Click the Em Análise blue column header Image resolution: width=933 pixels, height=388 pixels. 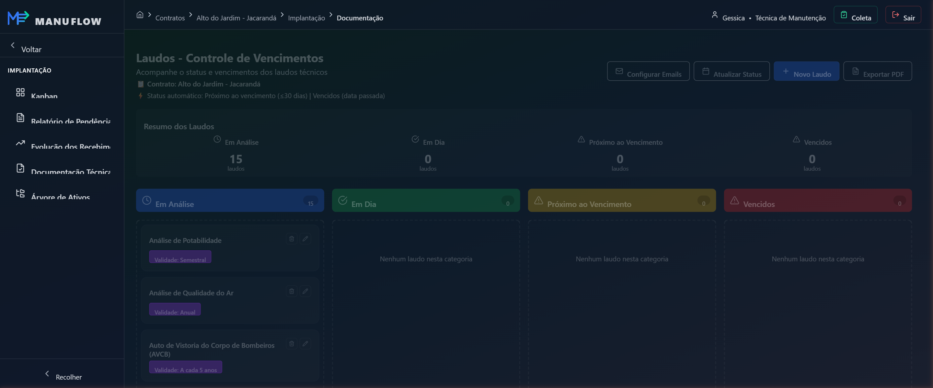pos(230,200)
